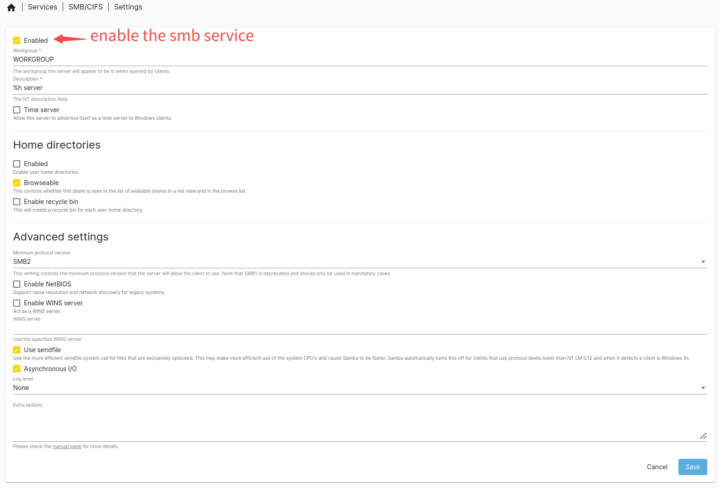
Task: Open the Log level dropdown
Action: tap(359, 388)
